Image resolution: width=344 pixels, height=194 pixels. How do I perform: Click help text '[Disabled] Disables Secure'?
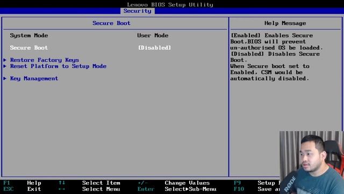point(275,54)
